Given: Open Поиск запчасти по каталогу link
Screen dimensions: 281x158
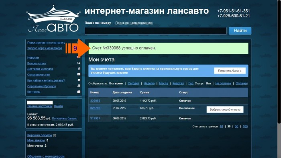Looking at the screenshot, I should 46,43.
